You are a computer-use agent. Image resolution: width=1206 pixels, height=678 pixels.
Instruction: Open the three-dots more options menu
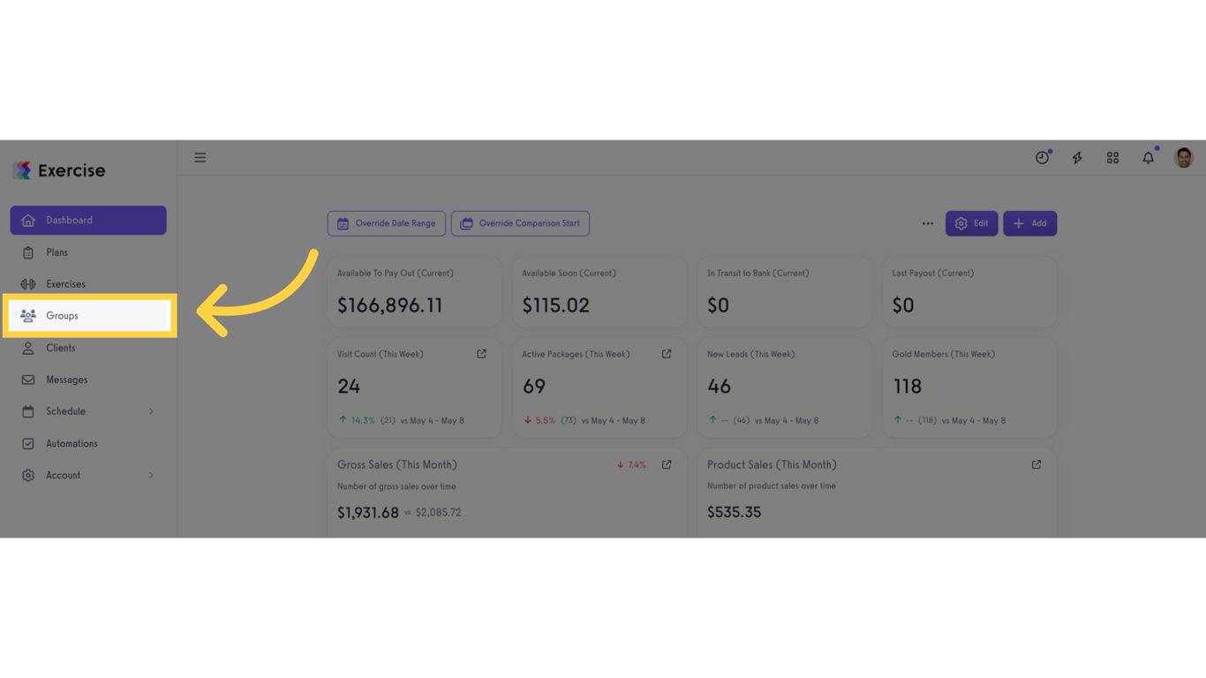pos(928,223)
